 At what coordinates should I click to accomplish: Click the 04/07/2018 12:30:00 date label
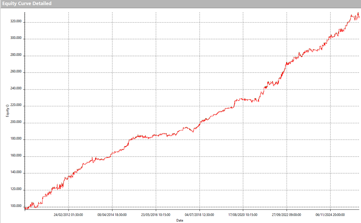coord(199,215)
